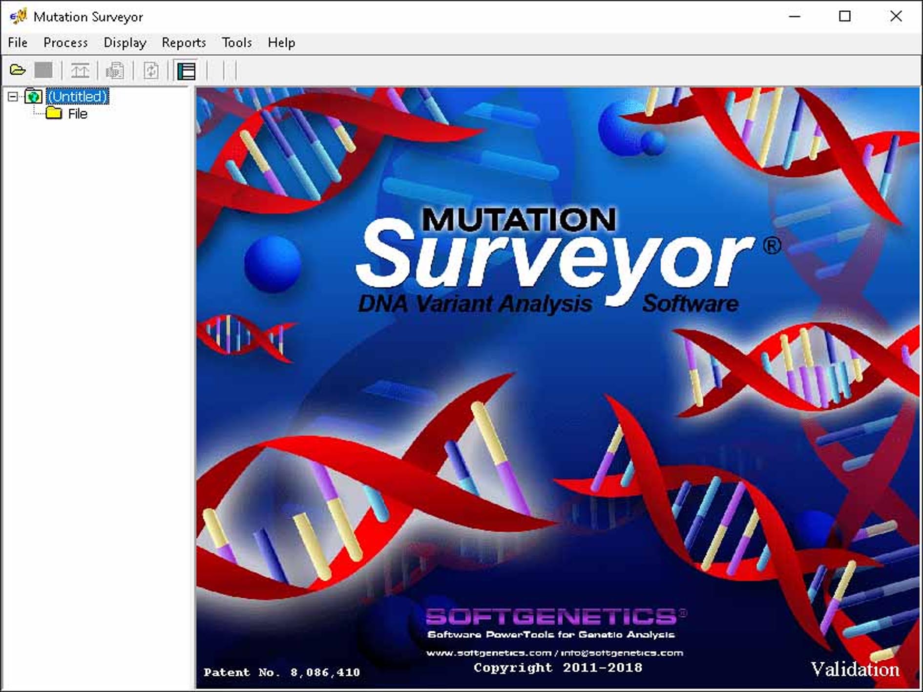Click the Open Files folder icon
The image size is (923, 692).
coord(18,70)
